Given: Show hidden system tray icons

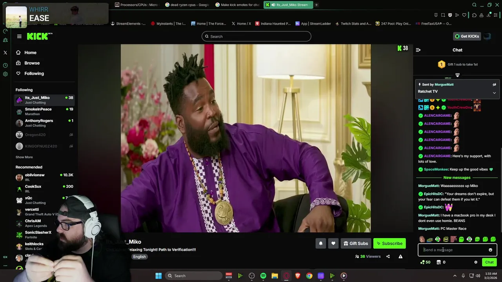Looking at the screenshot, I should click(x=455, y=276).
